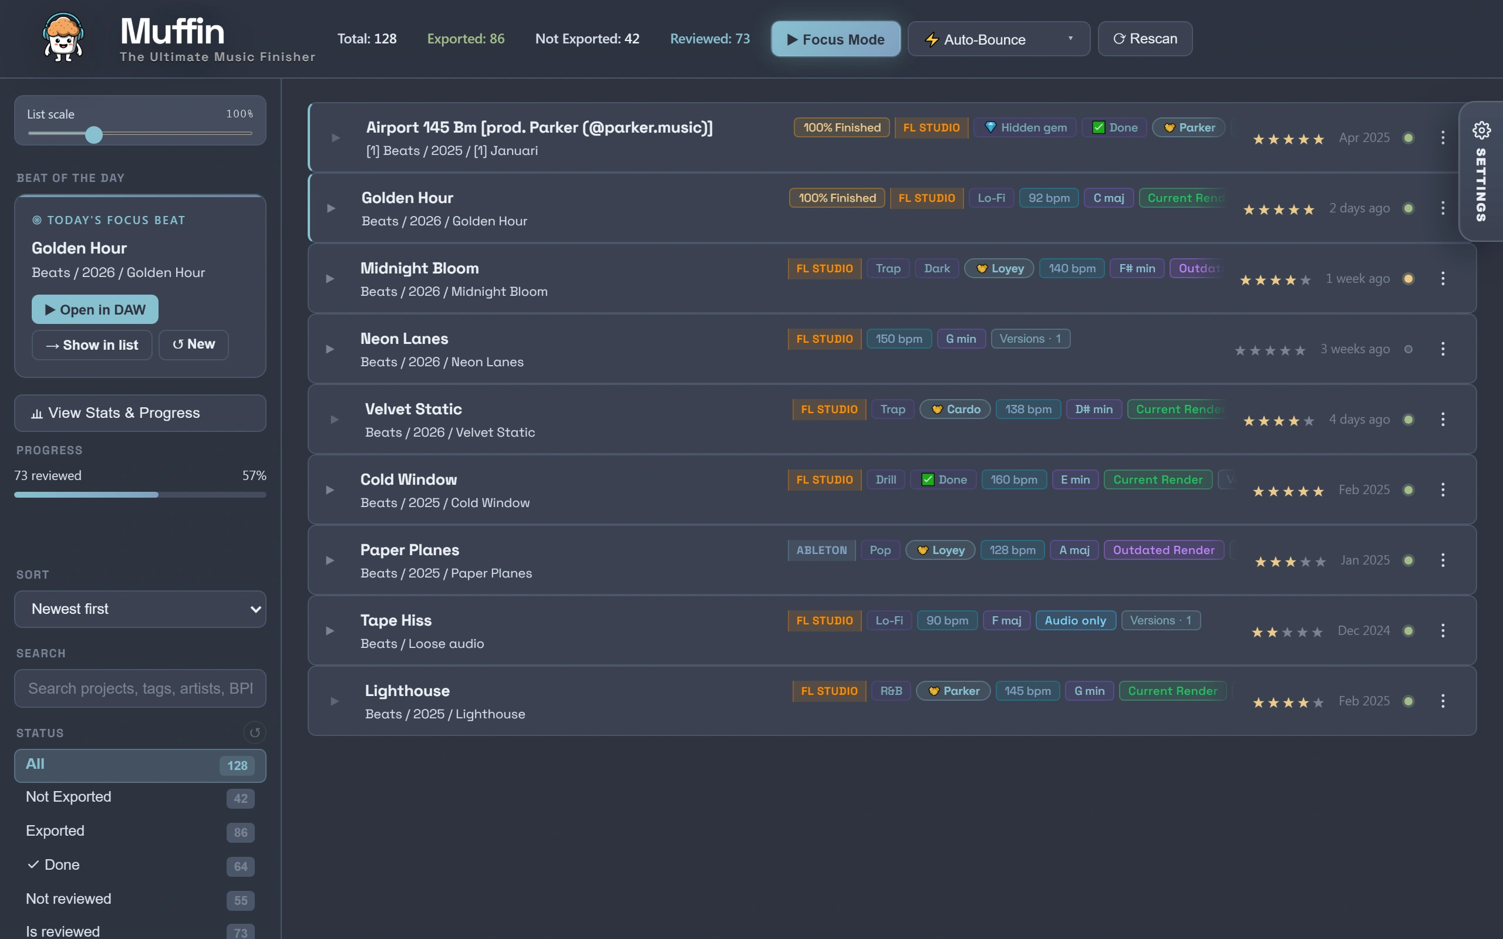Start Focus Mode
The width and height of the screenshot is (1503, 939).
[x=835, y=39]
